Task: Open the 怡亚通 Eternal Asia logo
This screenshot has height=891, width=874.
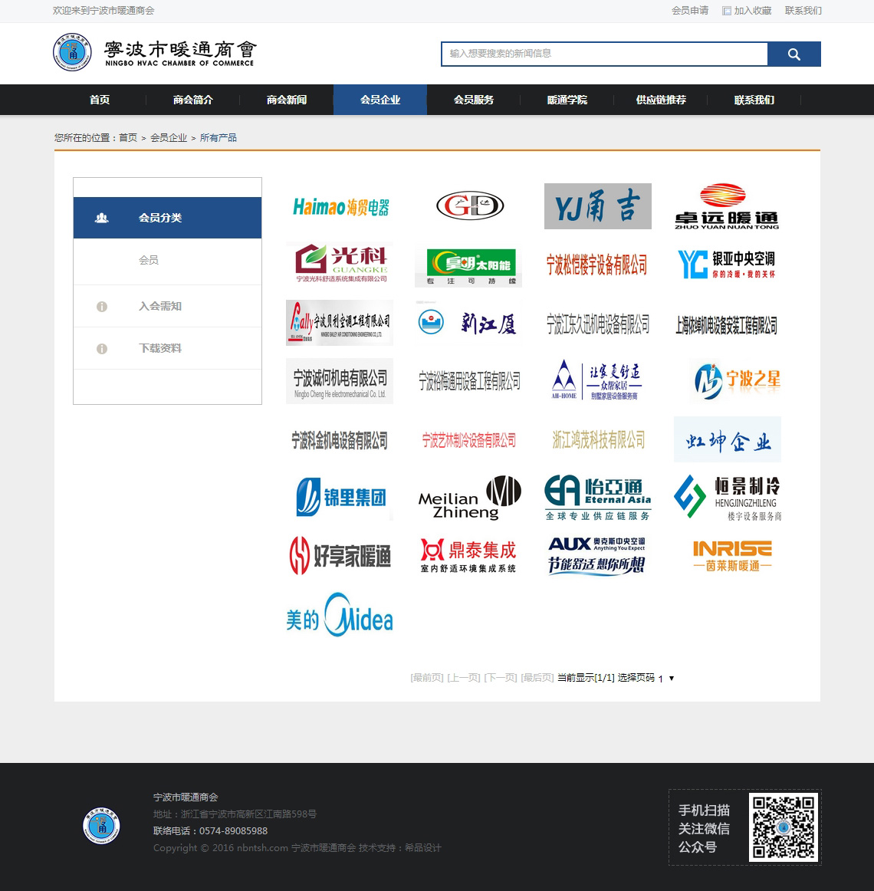Action: [598, 497]
